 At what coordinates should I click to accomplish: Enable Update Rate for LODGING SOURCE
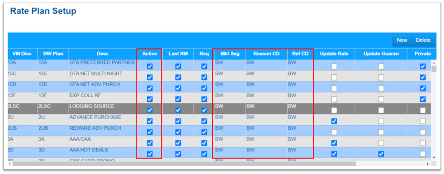click(x=334, y=110)
